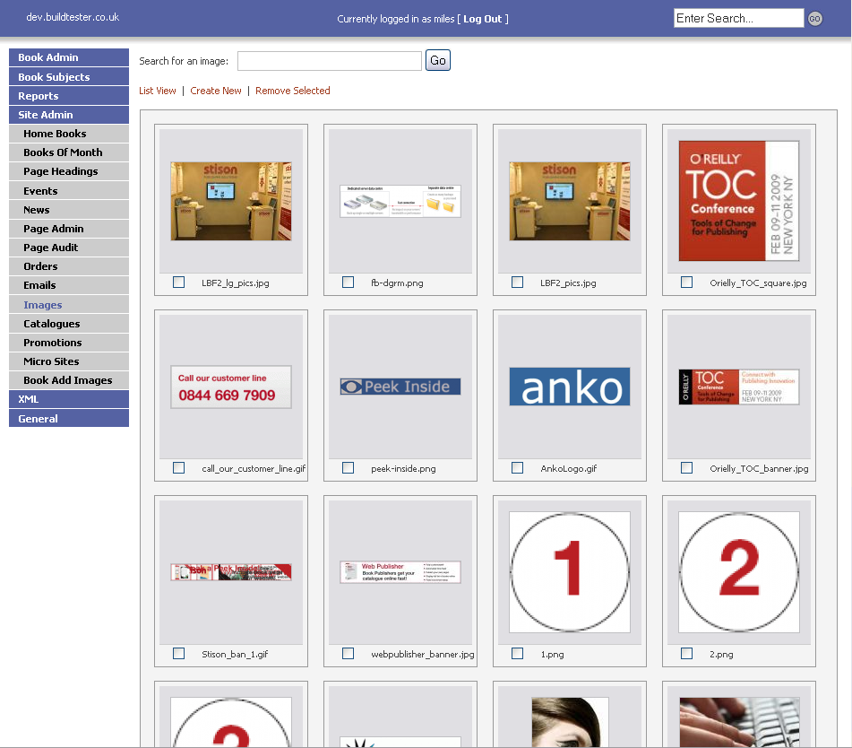Open the LBF2_pics.jpg thumbnail
The height and width of the screenshot is (748, 852).
pyautogui.click(x=570, y=201)
